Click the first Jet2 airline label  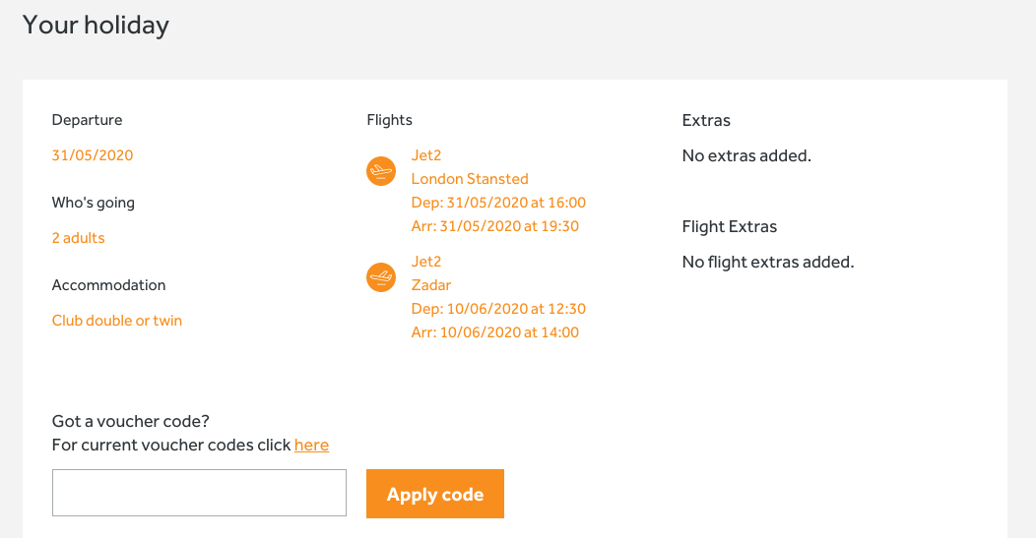coord(426,155)
